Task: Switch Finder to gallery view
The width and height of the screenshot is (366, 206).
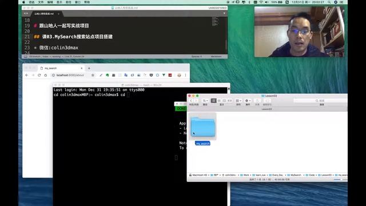Action: coord(230,101)
